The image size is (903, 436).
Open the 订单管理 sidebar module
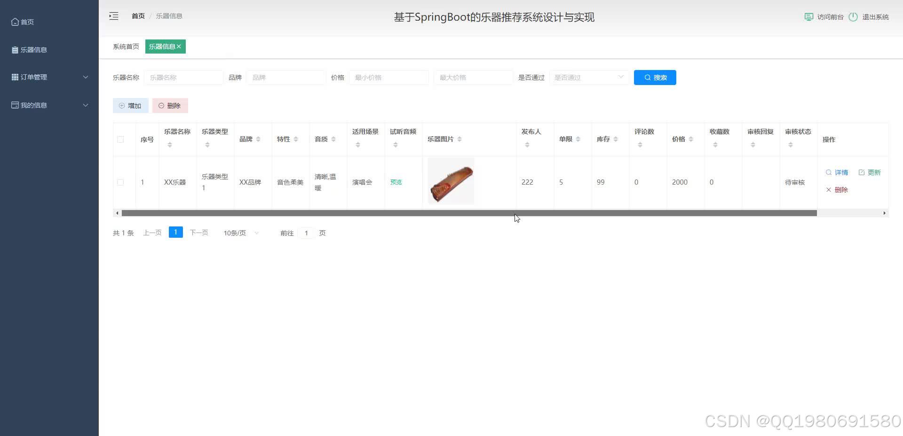tap(33, 77)
